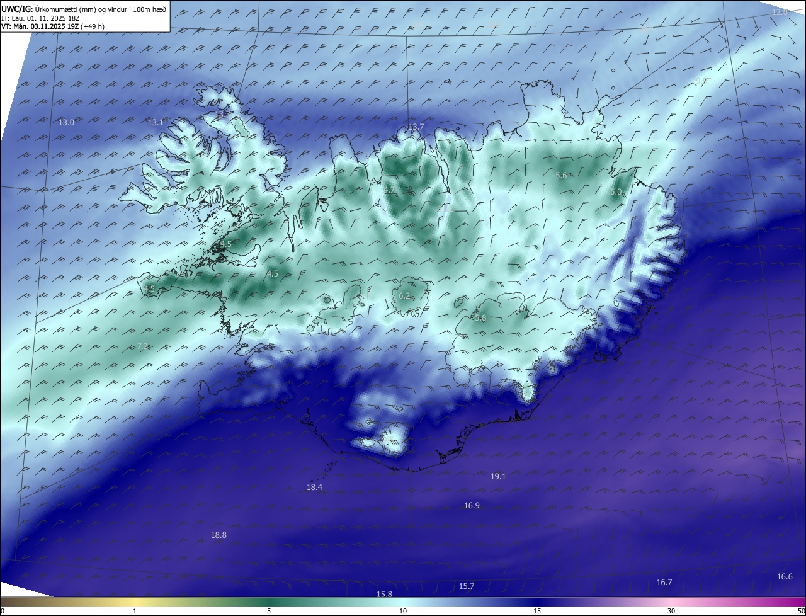Click the 1 tick on the color scale
The image size is (806, 616).
click(x=135, y=611)
